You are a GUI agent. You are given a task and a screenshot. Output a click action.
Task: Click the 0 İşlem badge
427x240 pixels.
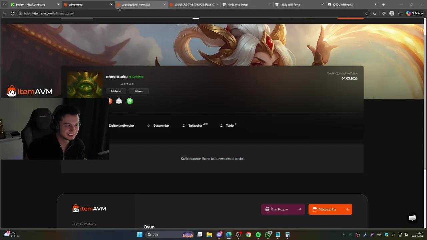click(139, 91)
